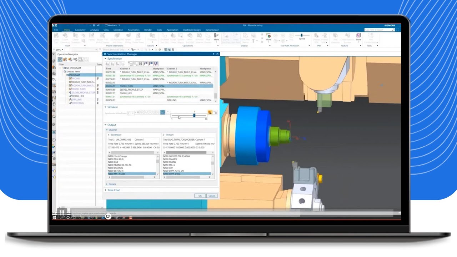The height and width of the screenshot is (257, 457).
Task: Select Program Order View icon in navigator
Action: point(60,59)
